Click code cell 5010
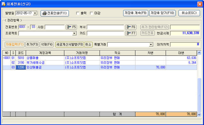This screenshot has height=125, width=204. 21,58
